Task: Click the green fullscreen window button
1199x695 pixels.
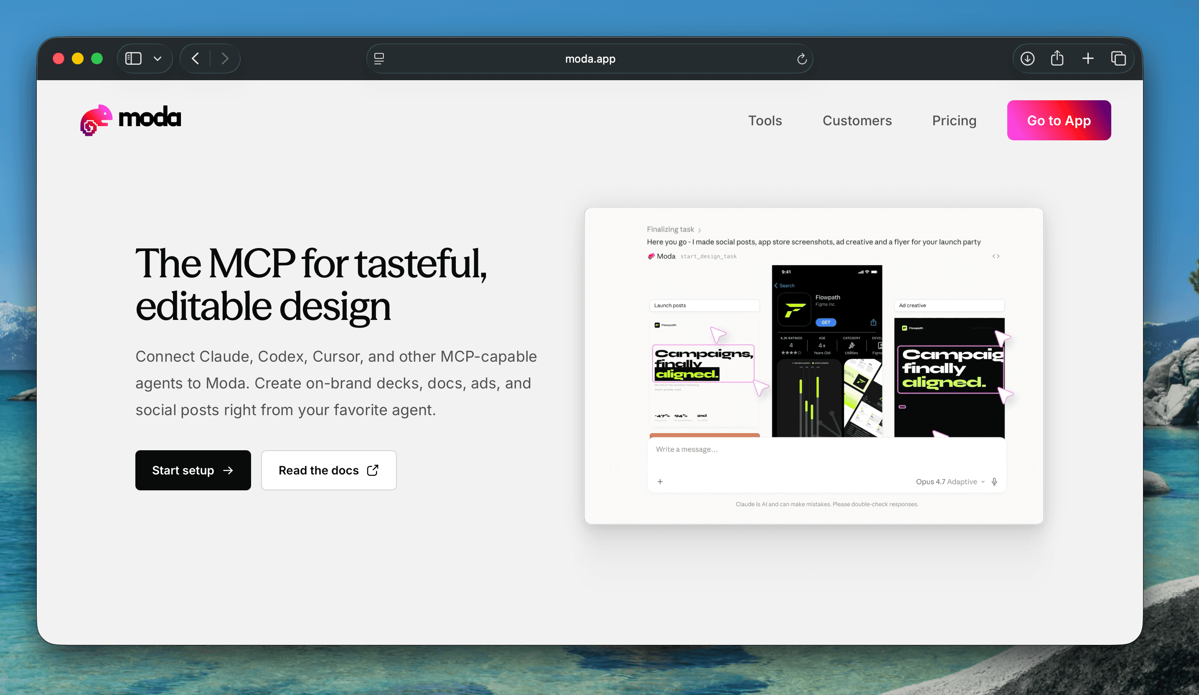Action: [x=97, y=58]
